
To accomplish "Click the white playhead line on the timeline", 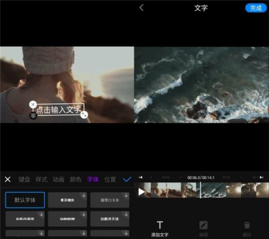I will pos(200,190).
